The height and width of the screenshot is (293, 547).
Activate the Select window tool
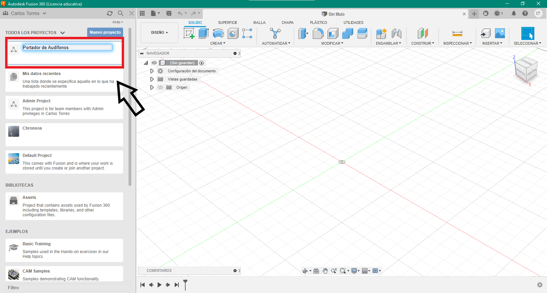click(x=528, y=33)
